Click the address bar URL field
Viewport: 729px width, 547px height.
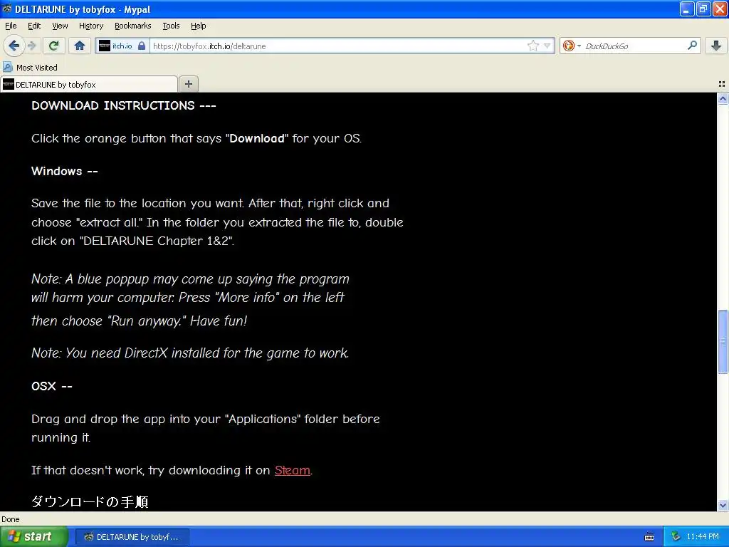click(337, 46)
